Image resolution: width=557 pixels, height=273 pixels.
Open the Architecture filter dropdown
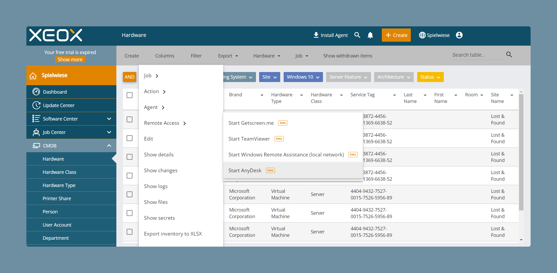[x=394, y=77]
